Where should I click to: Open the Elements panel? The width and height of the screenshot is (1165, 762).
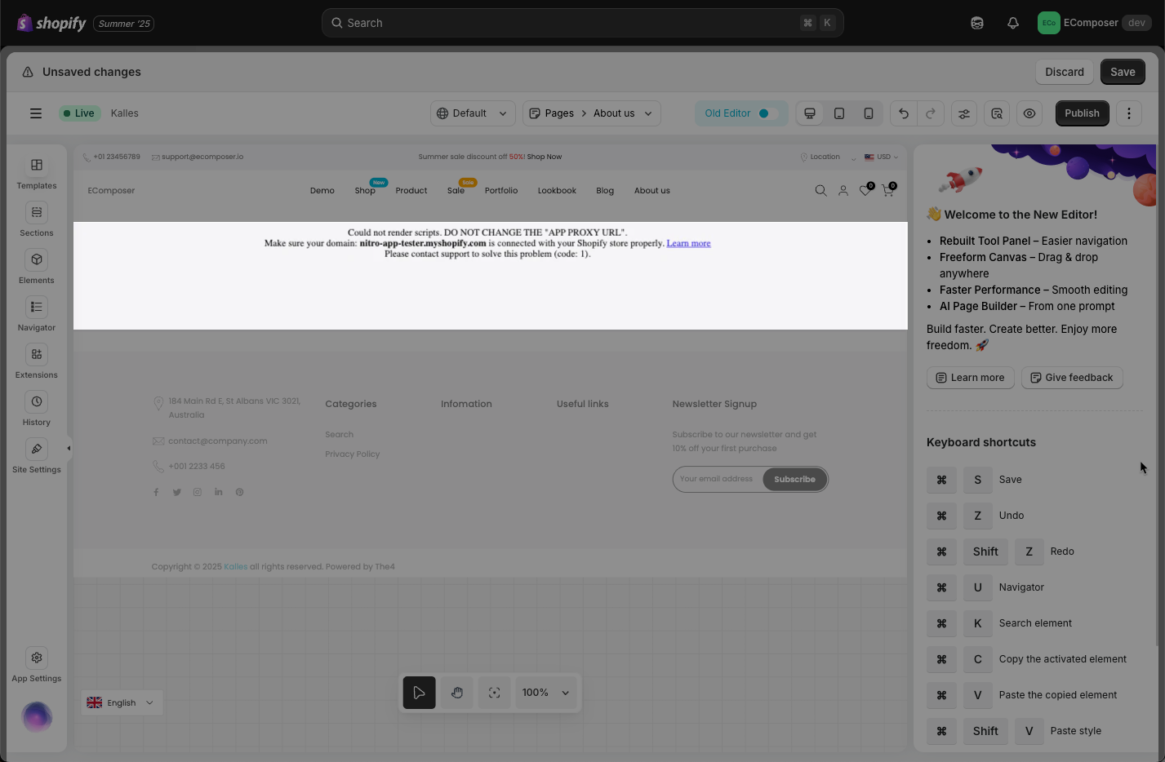(x=37, y=268)
